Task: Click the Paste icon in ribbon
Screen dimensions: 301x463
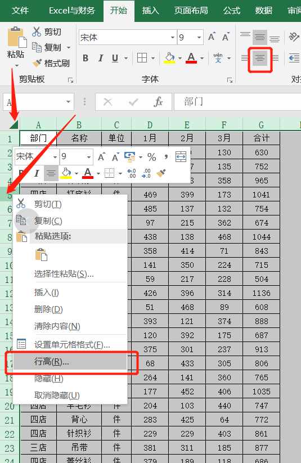Action: (16, 37)
